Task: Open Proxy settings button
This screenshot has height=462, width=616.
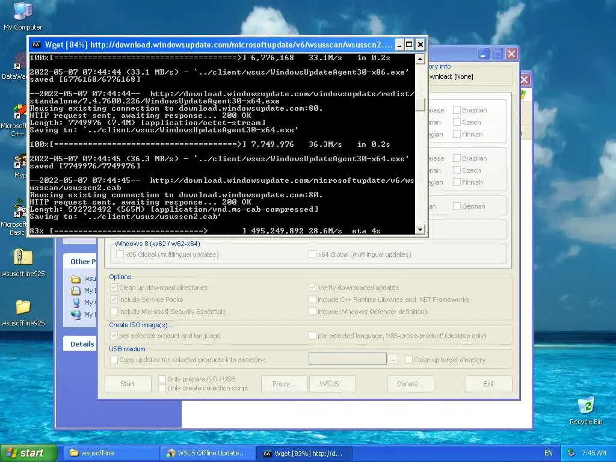Action: (284, 384)
